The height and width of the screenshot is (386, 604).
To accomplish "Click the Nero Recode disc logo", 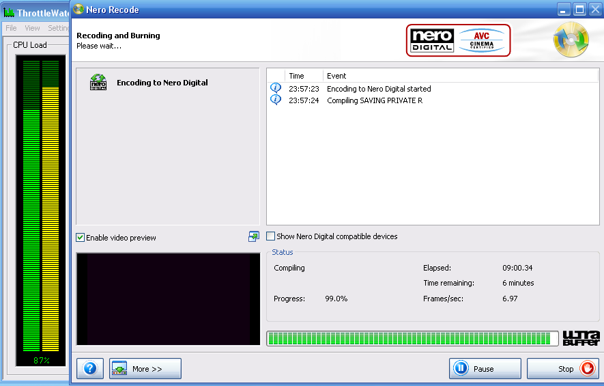I will point(571,40).
